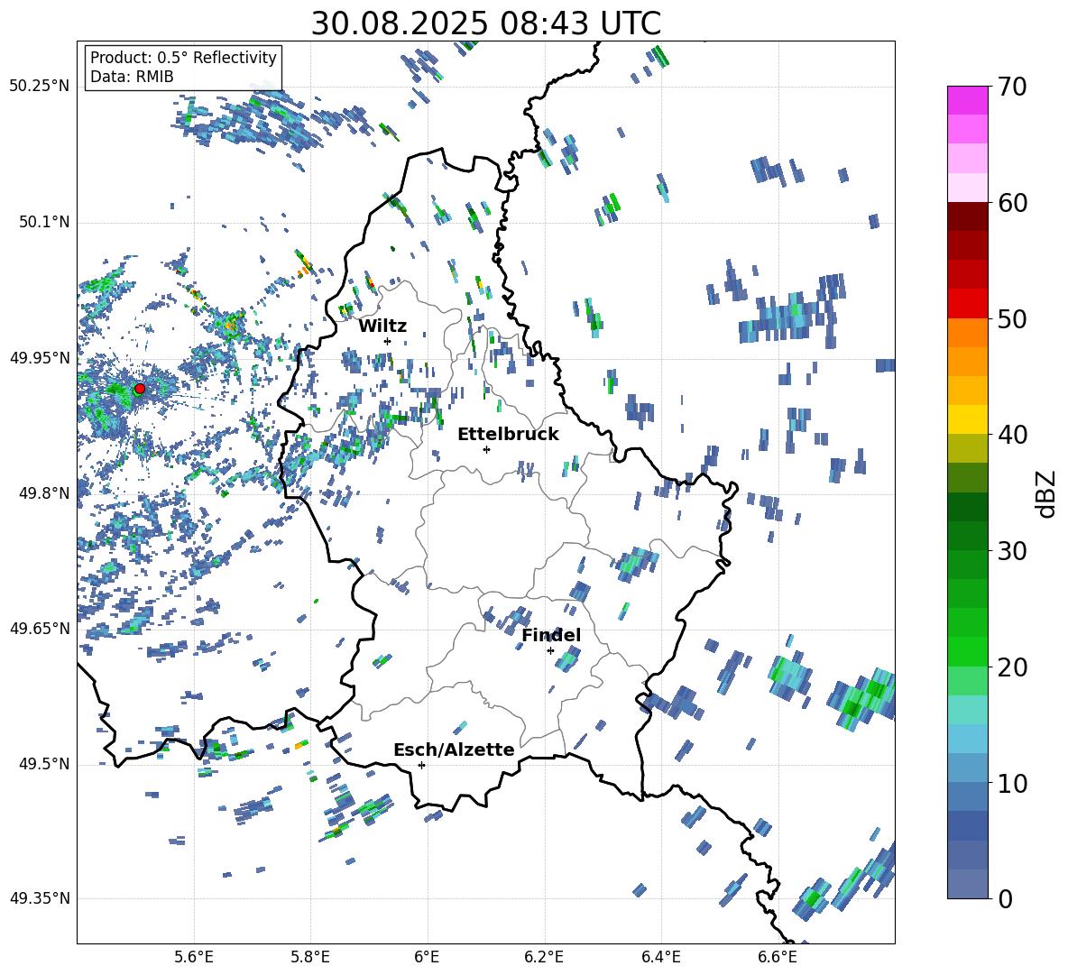Screen dimensions: 1068x975
Task: Click the 0 label on the colorbar
Action: [1004, 898]
